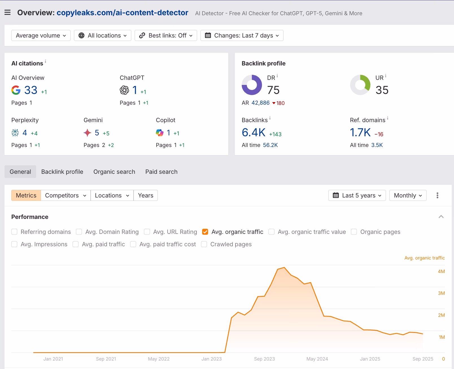The width and height of the screenshot is (454, 369).
Task: Click the calendar icon in Changes filter
Action: (208, 36)
